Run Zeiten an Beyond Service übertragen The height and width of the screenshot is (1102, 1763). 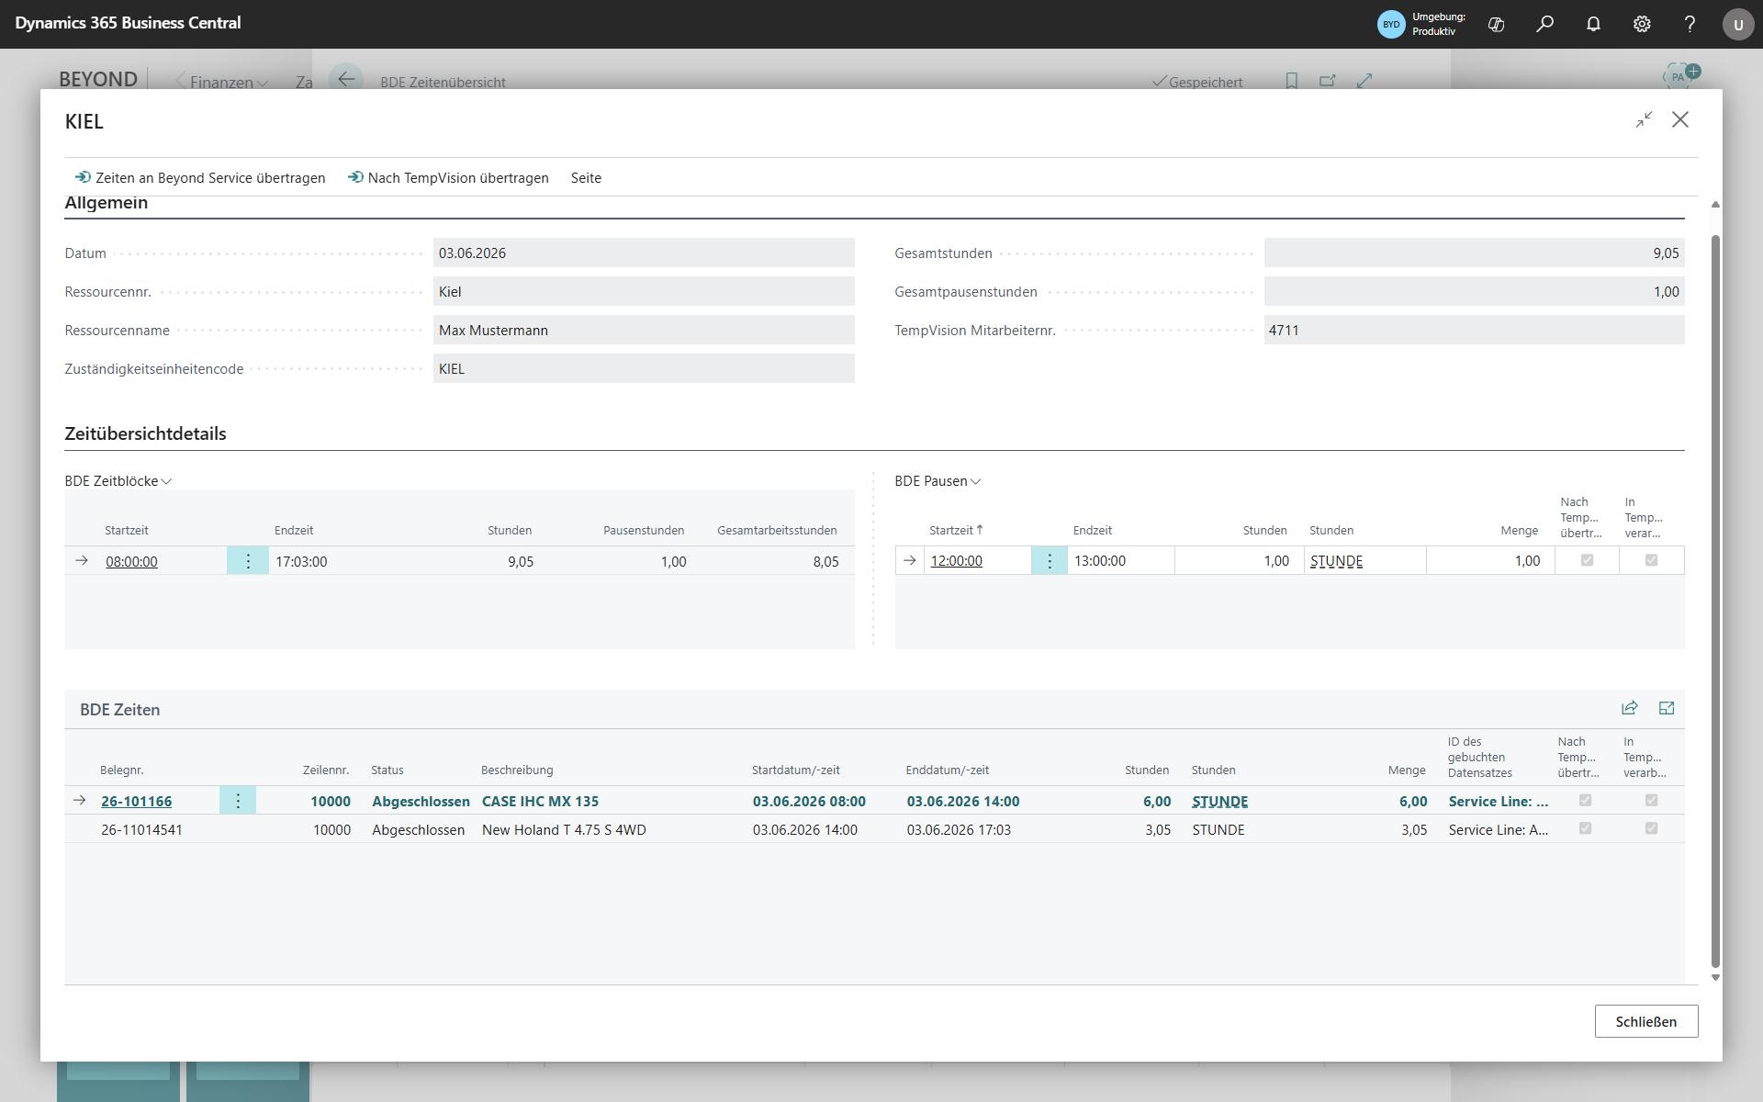pyautogui.click(x=199, y=177)
